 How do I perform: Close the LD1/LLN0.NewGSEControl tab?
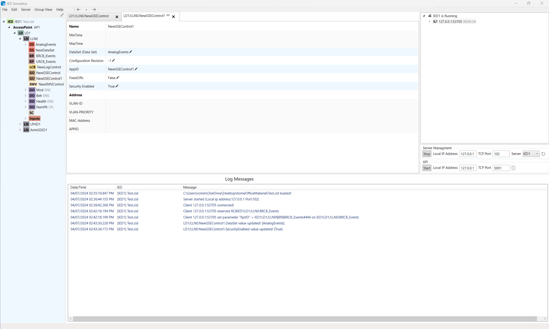[117, 17]
